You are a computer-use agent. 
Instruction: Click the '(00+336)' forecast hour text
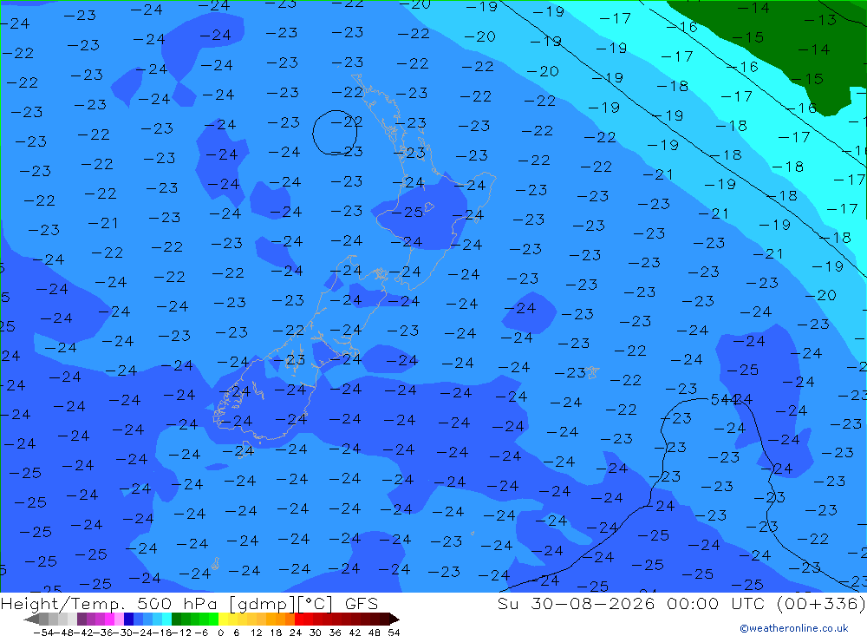(821, 603)
